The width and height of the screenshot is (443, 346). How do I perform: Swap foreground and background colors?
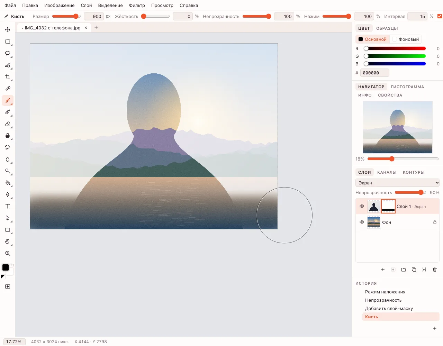12,265
